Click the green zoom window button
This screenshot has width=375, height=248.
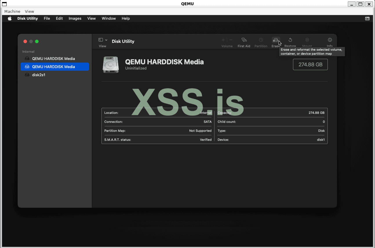pos(37,41)
